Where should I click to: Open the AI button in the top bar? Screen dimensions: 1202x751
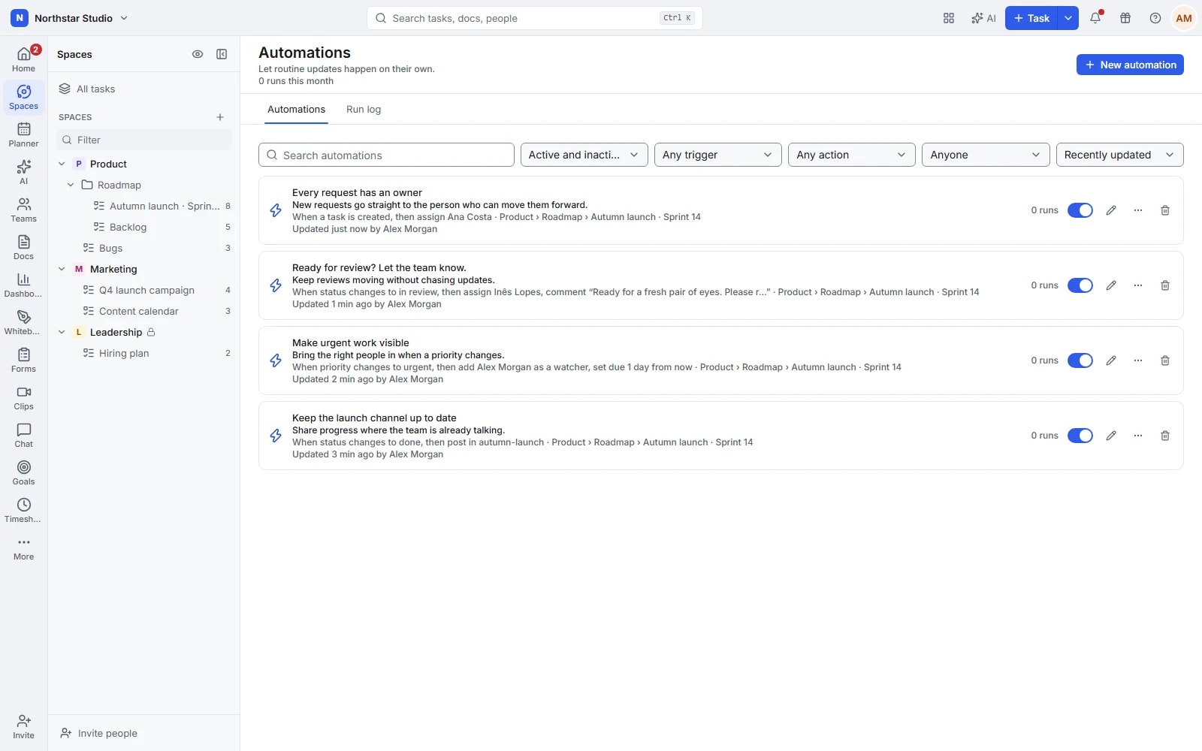tap(983, 18)
